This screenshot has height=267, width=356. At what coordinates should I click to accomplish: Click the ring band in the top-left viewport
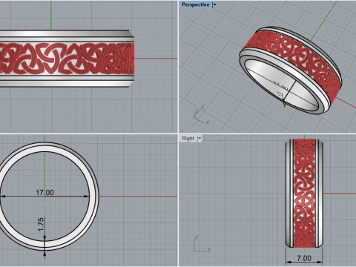pos(67,59)
